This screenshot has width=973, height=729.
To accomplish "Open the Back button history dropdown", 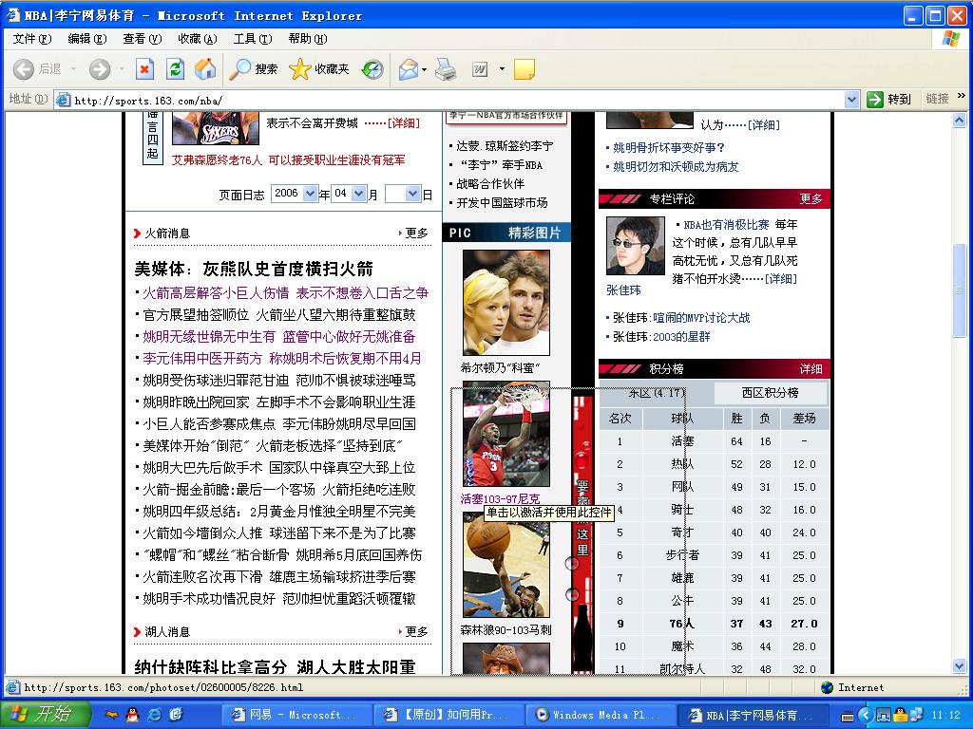I will [x=73, y=68].
